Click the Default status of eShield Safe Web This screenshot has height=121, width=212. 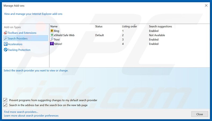99,35
